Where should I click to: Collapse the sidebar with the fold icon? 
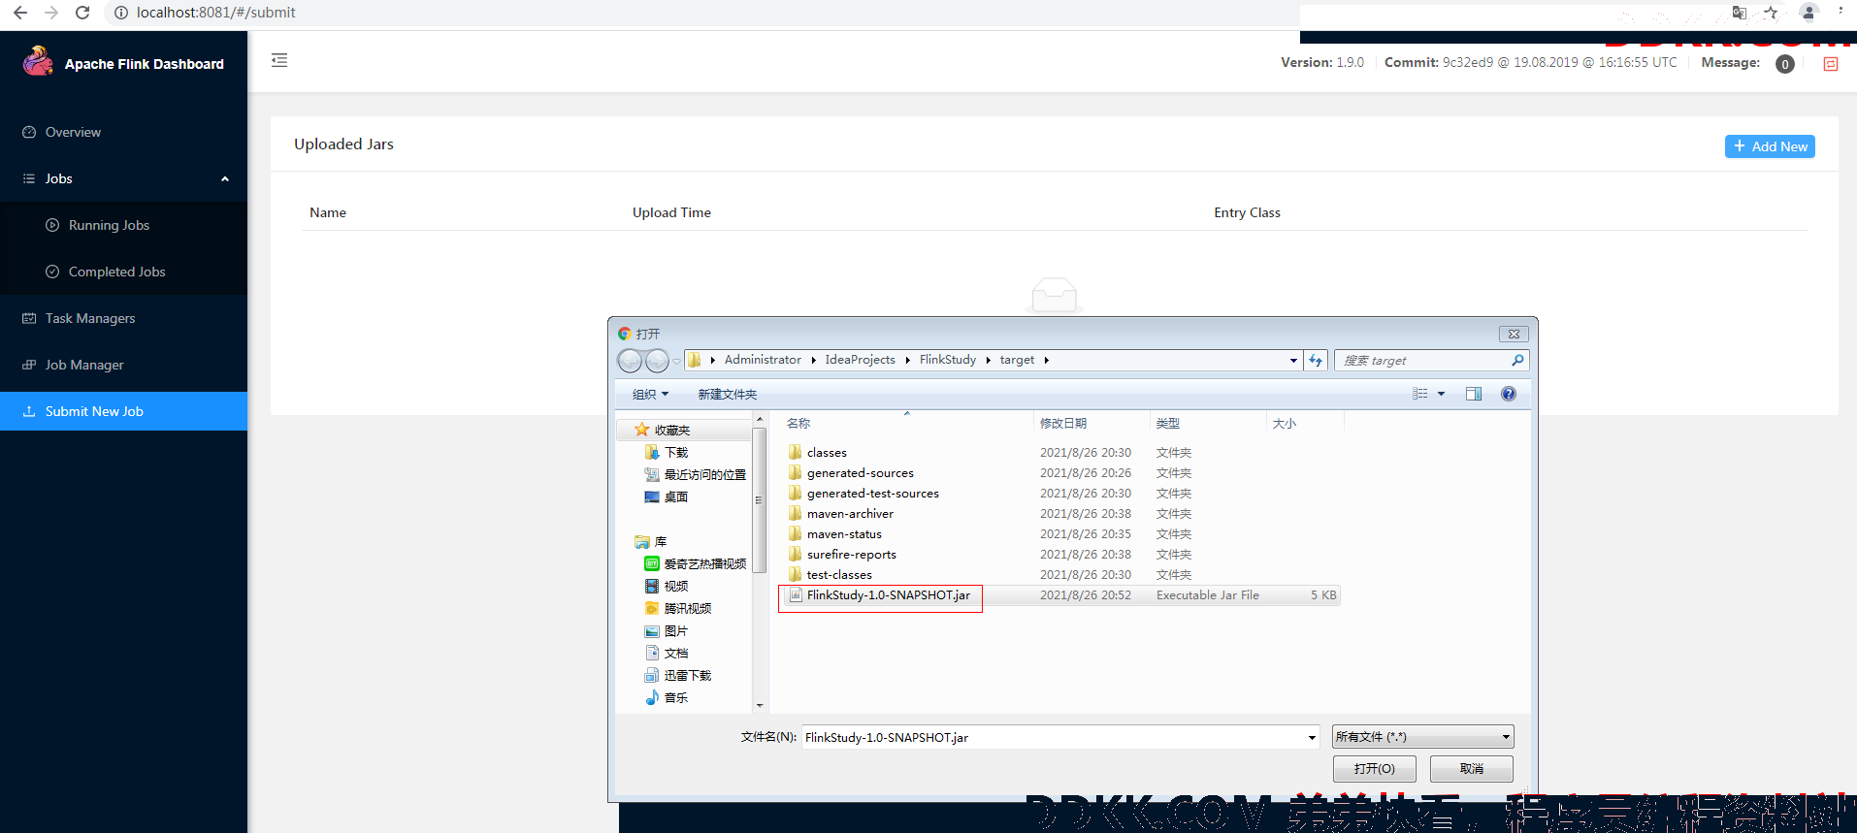[x=279, y=60]
